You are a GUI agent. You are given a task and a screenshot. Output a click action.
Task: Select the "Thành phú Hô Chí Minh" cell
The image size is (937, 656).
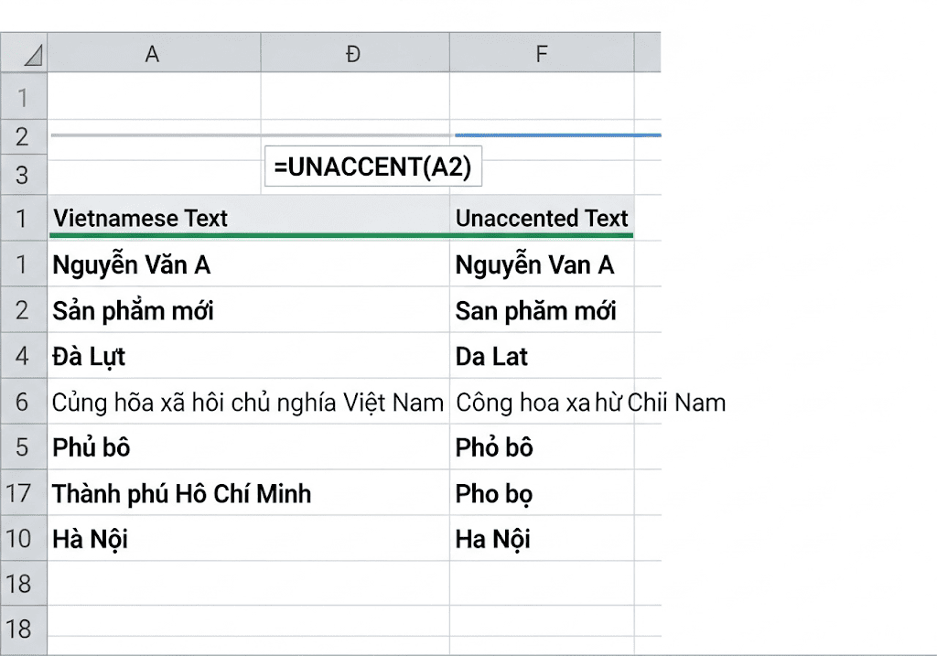click(x=182, y=494)
